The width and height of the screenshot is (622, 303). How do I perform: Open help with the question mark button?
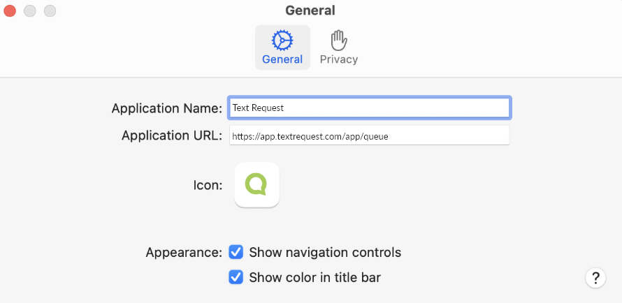[x=595, y=278]
